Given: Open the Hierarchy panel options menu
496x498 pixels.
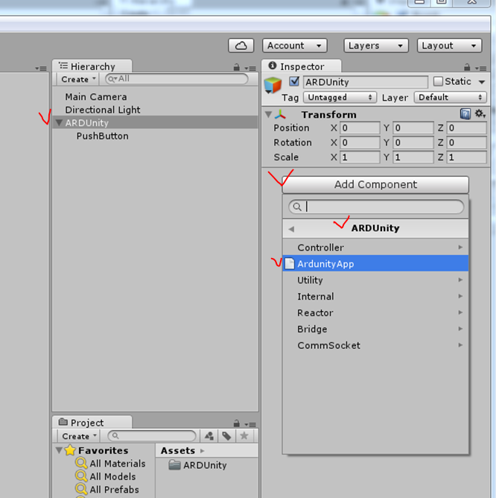Looking at the screenshot, I should pyautogui.click(x=250, y=69).
